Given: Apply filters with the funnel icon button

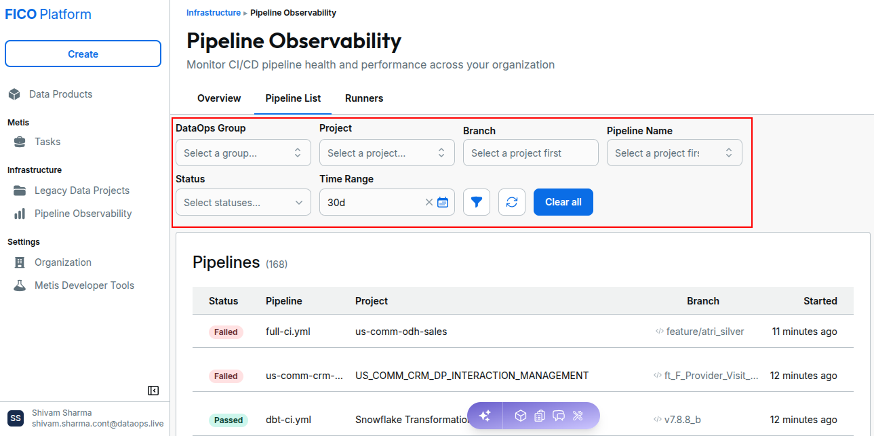Looking at the screenshot, I should 477,202.
